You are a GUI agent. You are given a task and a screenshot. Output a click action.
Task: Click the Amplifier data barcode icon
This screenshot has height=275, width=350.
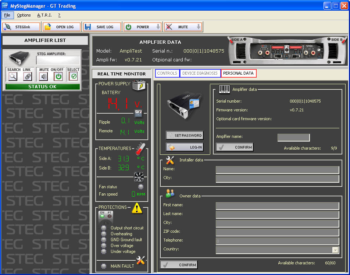point(224,89)
